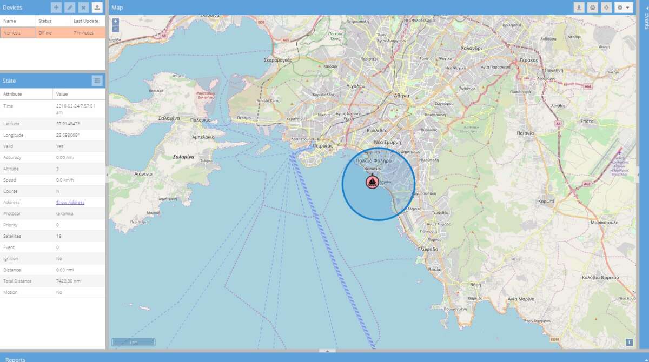Screen dimensions: 649x362
Task: Zoom out on the map
Action: click(116, 29)
